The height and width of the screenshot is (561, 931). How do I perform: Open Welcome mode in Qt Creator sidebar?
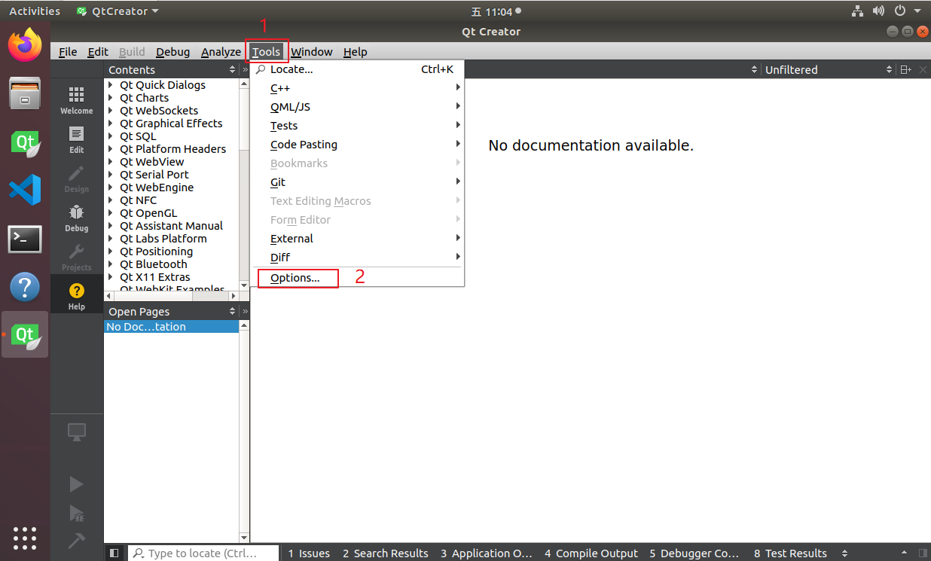(76, 100)
